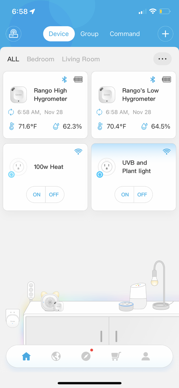Screen dimensions: 179x388
Task: Open the shopping cart store icon
Action: point(116,356)
